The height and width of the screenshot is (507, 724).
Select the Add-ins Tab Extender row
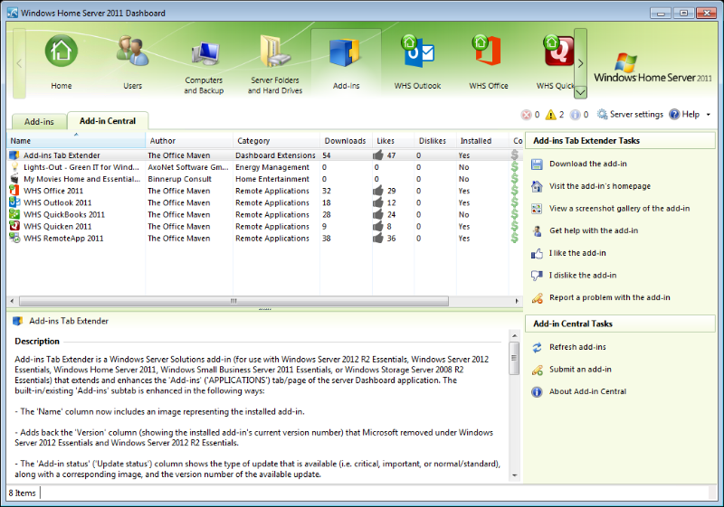pos(263,155)
